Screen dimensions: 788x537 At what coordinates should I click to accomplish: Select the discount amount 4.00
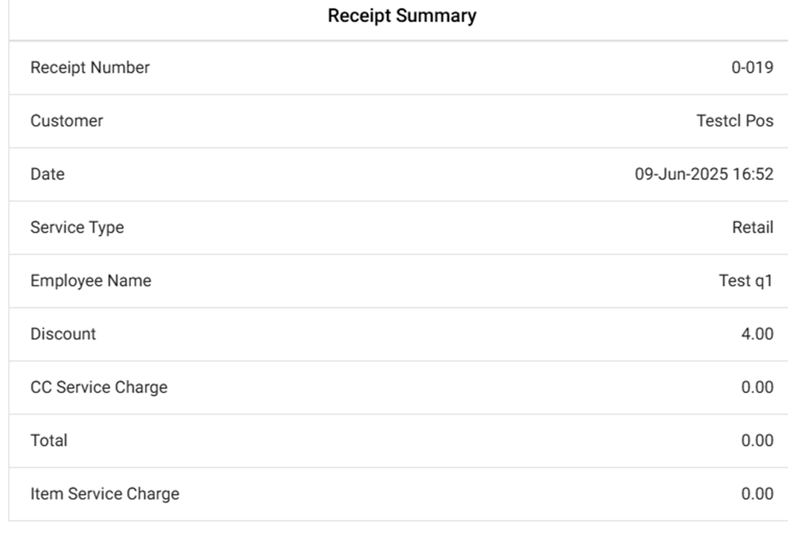pos(757,334)
